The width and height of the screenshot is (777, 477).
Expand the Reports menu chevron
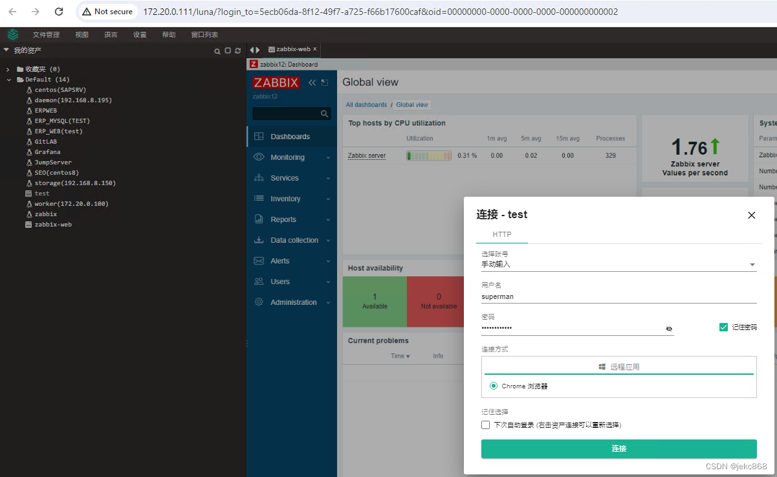(x=328, y=219)
